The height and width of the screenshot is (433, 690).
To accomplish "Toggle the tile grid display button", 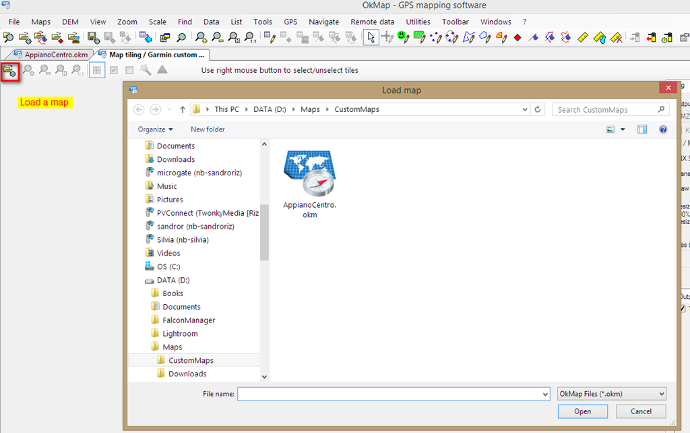I will (x=97, y=70).
